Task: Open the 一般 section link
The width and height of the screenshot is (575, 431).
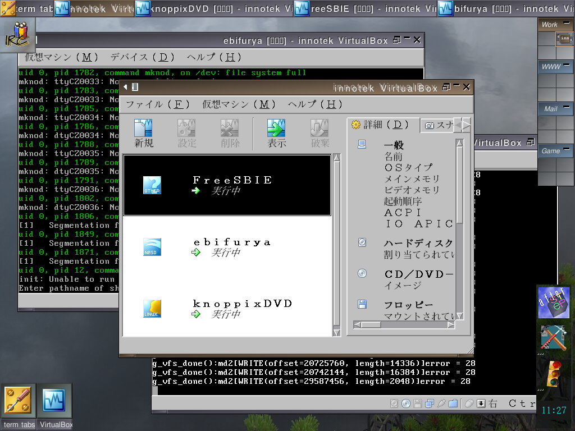Action: (394, 145)
